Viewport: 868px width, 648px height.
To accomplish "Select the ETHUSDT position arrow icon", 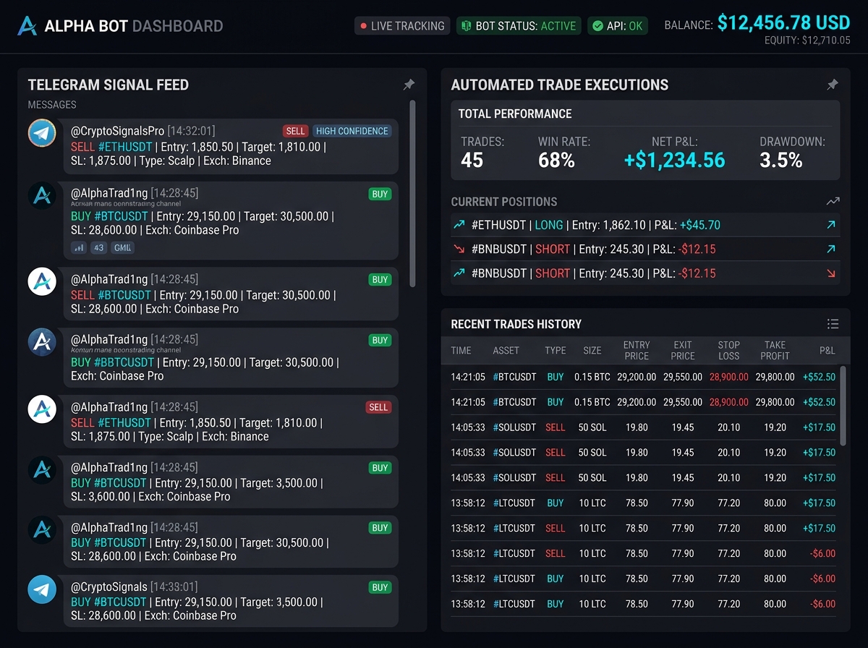I will pyautogui.click(x=832, y=224).
